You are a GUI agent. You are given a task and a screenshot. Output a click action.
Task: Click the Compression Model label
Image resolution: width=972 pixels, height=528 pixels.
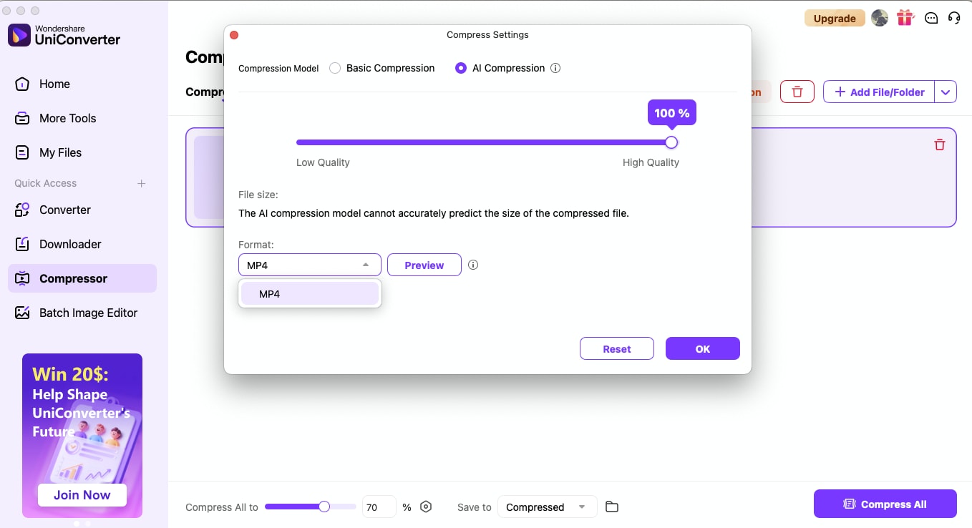[278, 69]
